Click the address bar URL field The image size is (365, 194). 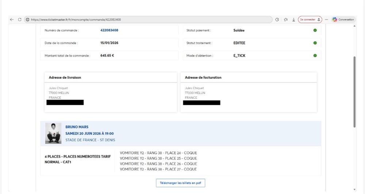[x=146, y=20]
